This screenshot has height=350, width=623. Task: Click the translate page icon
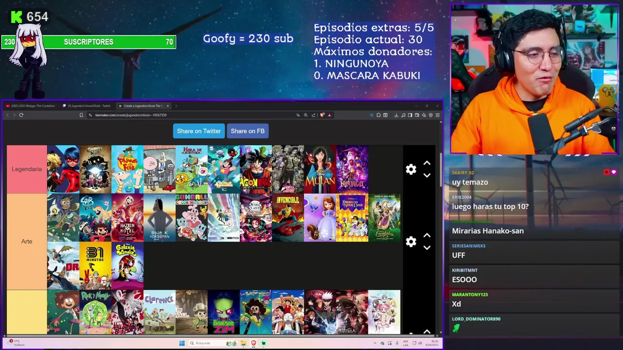(298, 115)
